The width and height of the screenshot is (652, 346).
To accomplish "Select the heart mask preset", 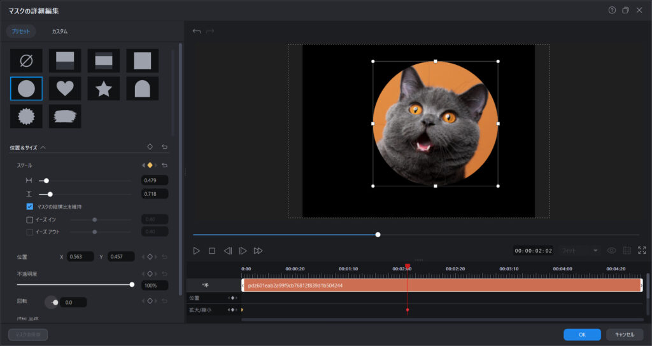I will click(x=65, y=88).
